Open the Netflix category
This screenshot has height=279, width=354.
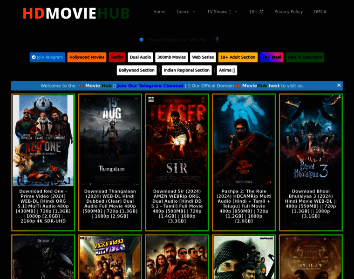coord(117,57)
